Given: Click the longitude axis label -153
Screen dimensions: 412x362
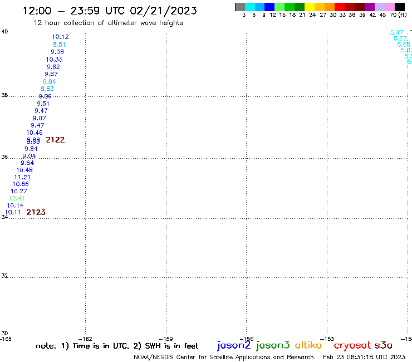Looking at the screenshot, I should click(x=327, y=339).
